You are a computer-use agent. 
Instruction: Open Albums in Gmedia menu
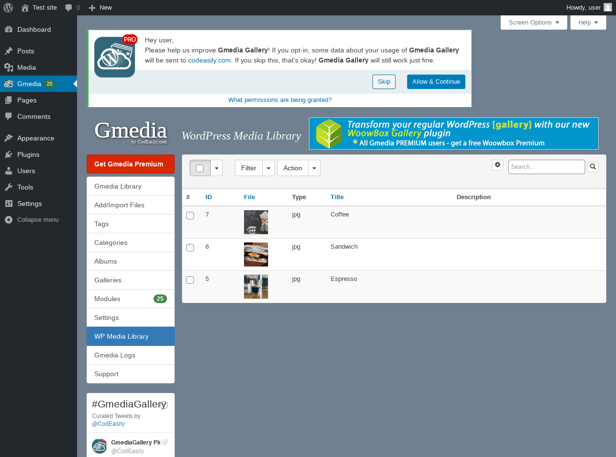coord(130,261)
